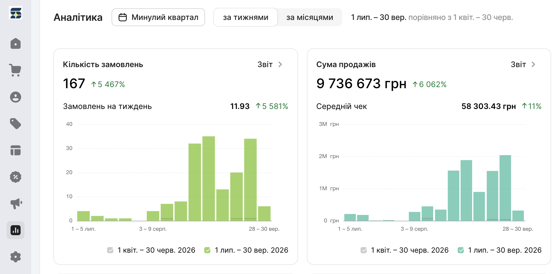Click the Замовлень на тиждень label

(x=107, y=106)
